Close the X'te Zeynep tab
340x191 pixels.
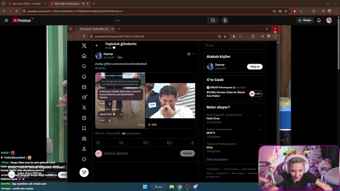click(x=112, y=29)
